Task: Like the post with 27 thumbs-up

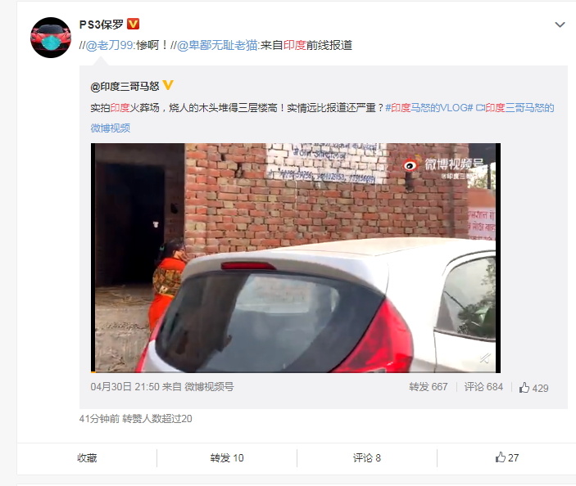Action: click(x=506, y=457)
